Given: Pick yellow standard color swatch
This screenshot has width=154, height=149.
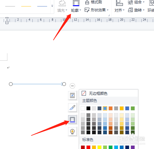Looking at the screenshot, I should [99, 147].
